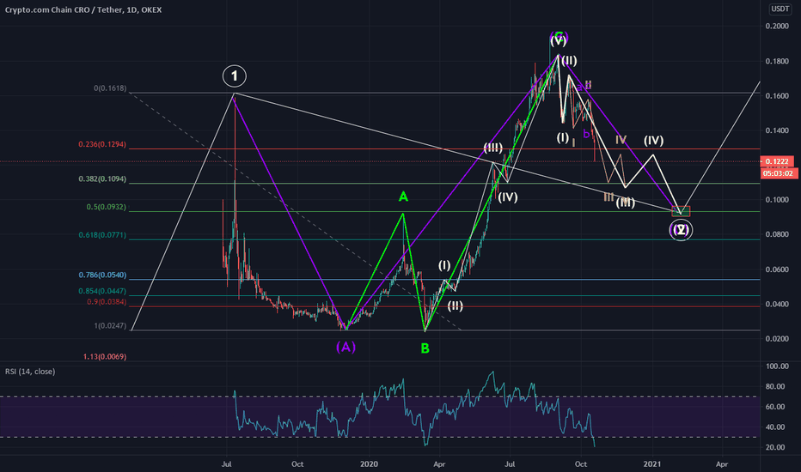Screen dimensions: 801x472
Task: Click the green B wave label
Action: [x=425, y=348]
